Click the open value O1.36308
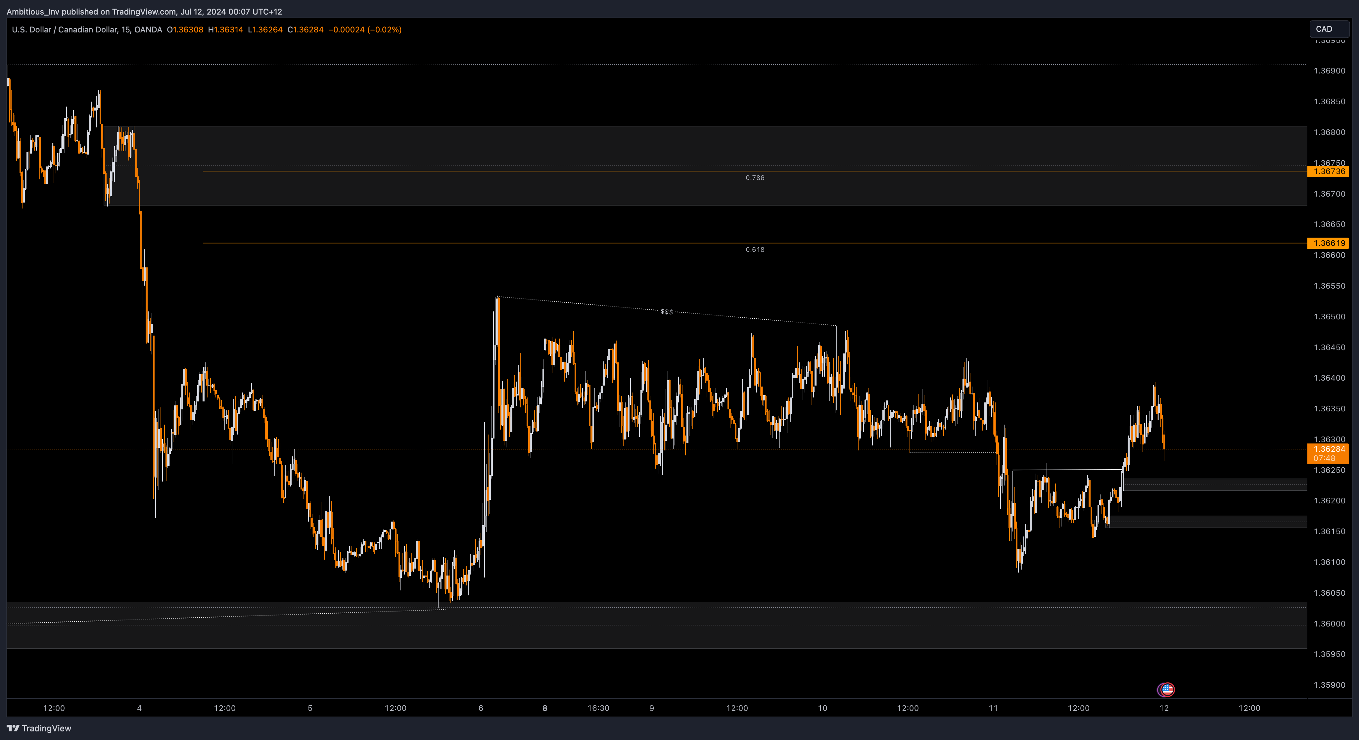Image resolution: width=1359 pixels, height=740 pixels. coord(185,29)
